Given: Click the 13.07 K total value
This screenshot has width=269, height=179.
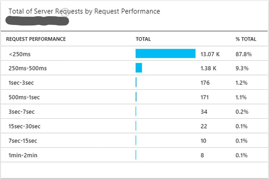Looking at the screenshot, I should [x=210, y=54].
